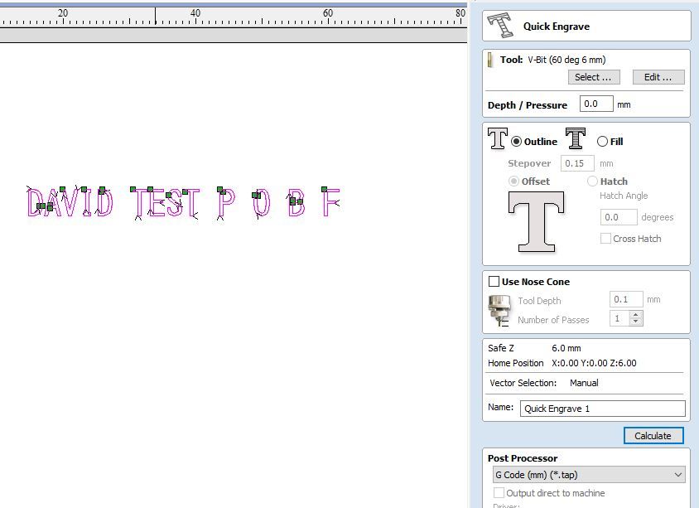Viewport: 699px width, 508px height.
Task: Click the Name field showing Quick Engrave 1
Action: 602,408
